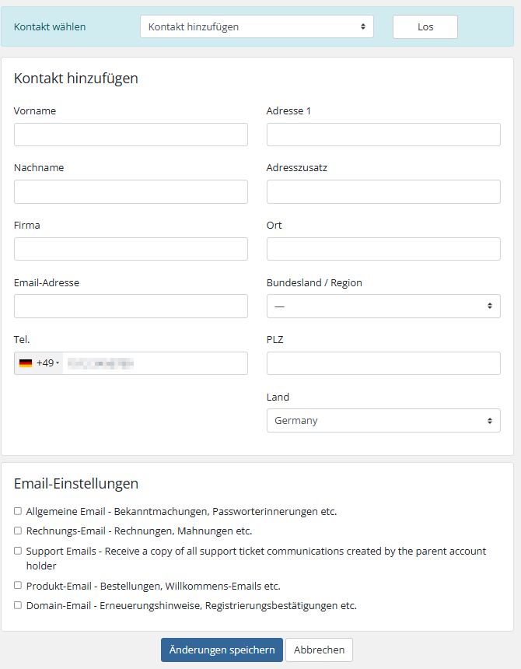The height and width of the screenshot is (669, 521).
Task: Click the German flag country code selector
Action: point(38,363)
